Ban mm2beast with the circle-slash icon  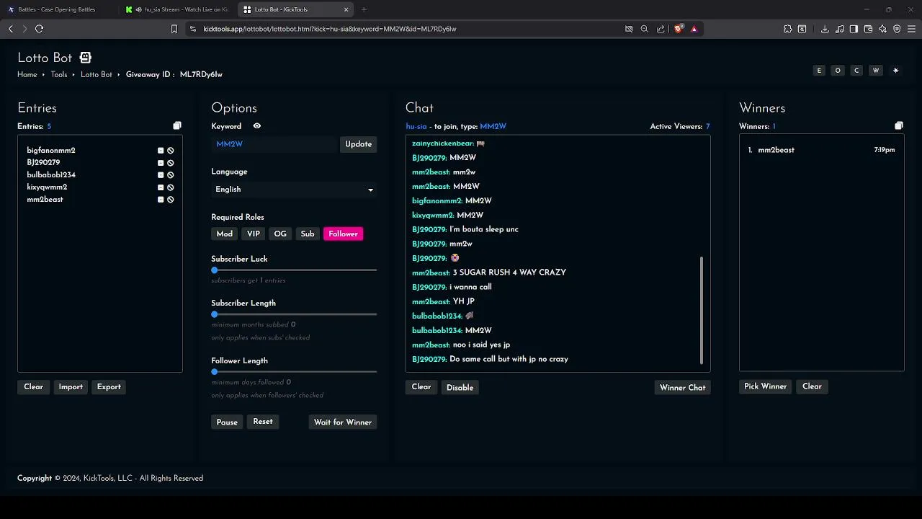pos(171,200)
